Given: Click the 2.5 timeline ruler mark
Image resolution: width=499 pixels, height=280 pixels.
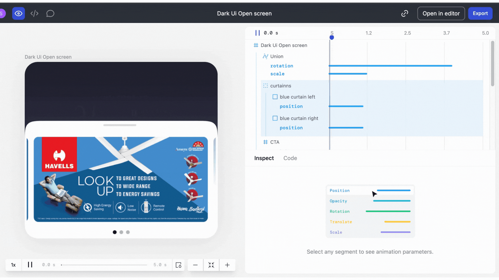Looking at the screenshot, I should (x=407, y=33).
